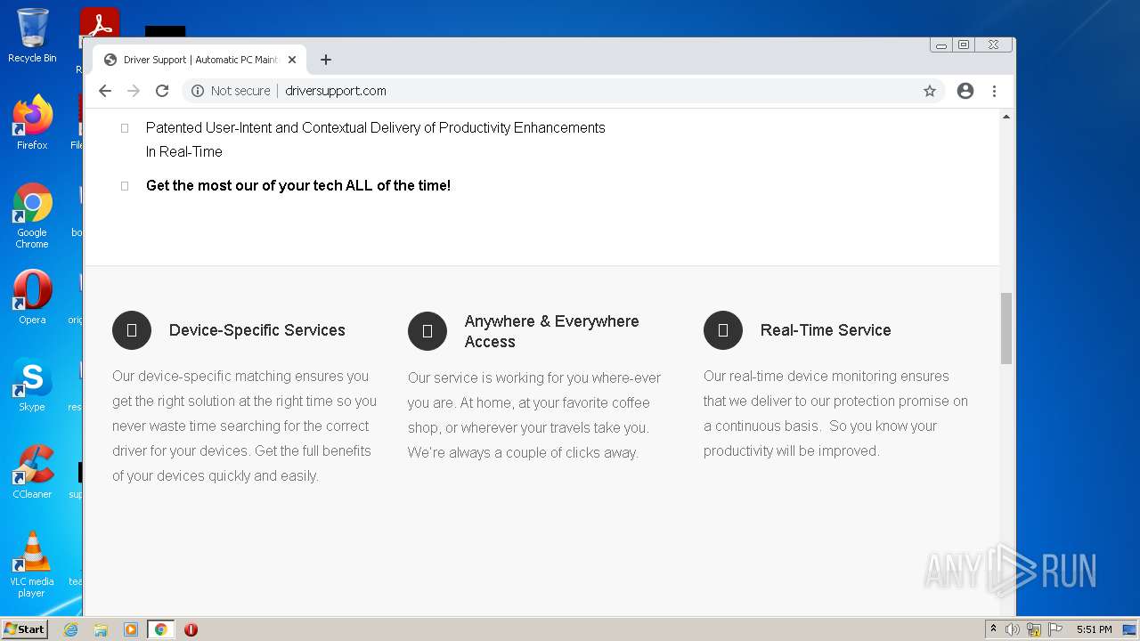
Task: Open a new tab with plus button
Action: coord(326,60)
